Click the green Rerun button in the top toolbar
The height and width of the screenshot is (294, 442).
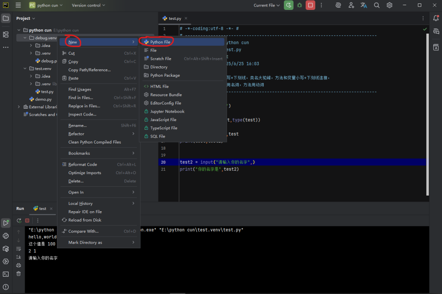[x=288, y=5]
